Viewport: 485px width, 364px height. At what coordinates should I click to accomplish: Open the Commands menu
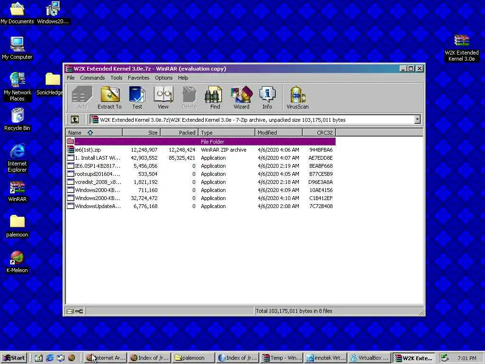92,78
